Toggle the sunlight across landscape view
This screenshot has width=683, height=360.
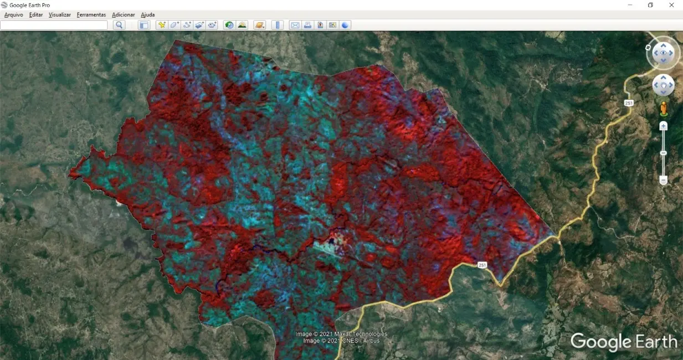(242, 25)
